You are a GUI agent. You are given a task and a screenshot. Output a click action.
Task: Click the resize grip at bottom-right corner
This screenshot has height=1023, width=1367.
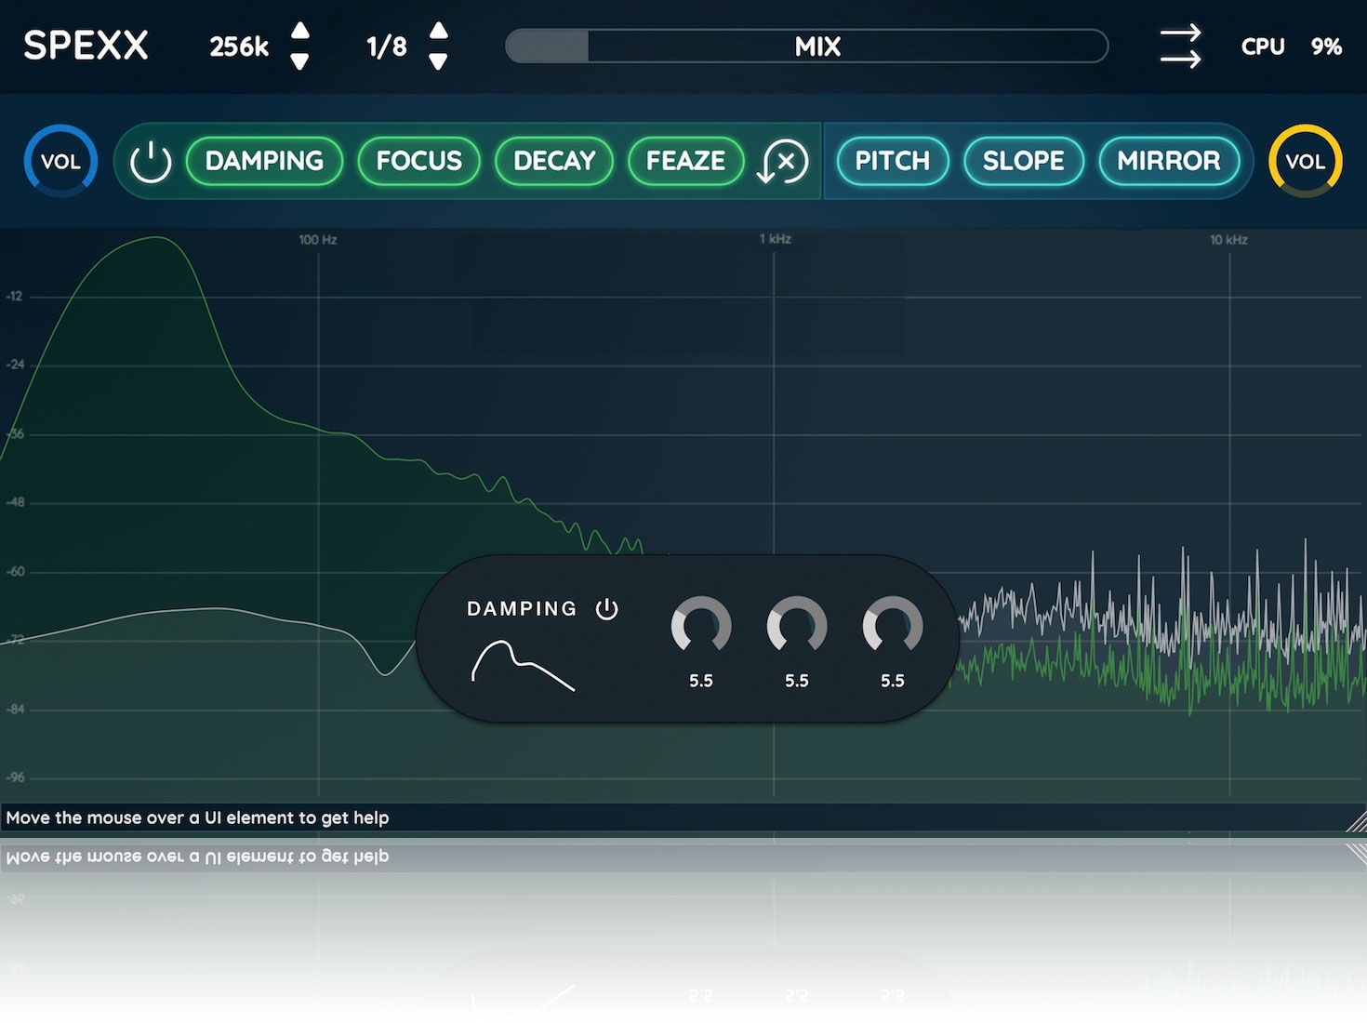(x=1356, y=821)
